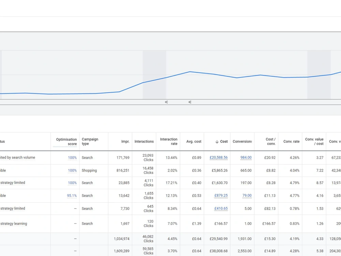Open 100% score for 171,769 impressions row

tap(72, 158)
